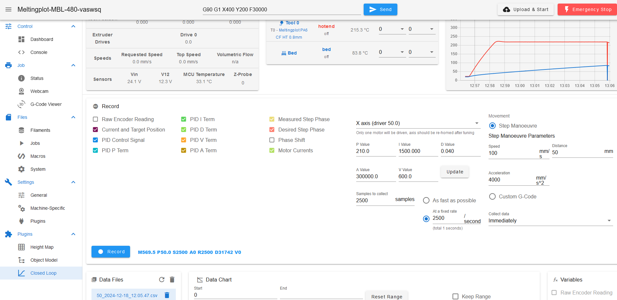Click the Machine-Specific gears icon
Image resolution: width=617 pixels, height=300 pixels.
pos(21,208)
